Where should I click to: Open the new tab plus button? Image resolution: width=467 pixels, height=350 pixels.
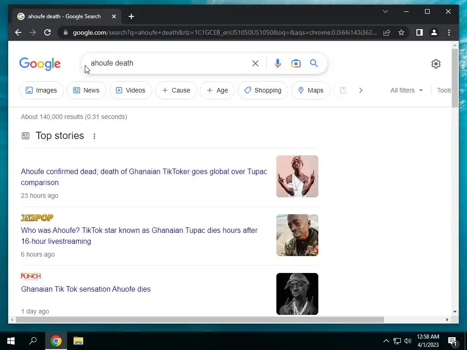pos(131,16)
